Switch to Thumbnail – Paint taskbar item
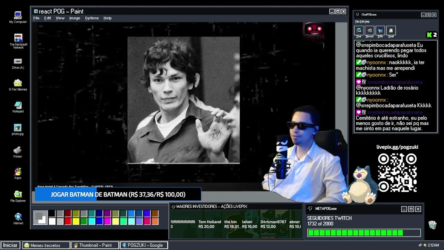 [95, 245]
